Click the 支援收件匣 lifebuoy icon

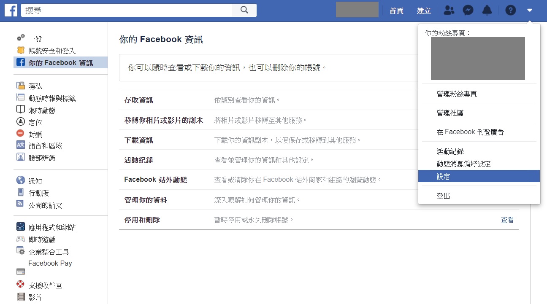pyautogui.click(x=21, y=285)
